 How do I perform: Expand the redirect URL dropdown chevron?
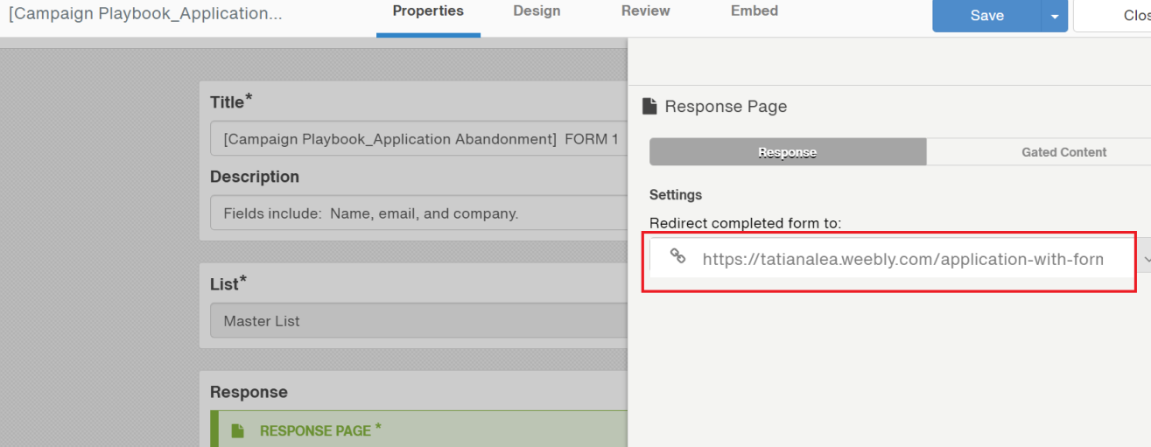1145,260
